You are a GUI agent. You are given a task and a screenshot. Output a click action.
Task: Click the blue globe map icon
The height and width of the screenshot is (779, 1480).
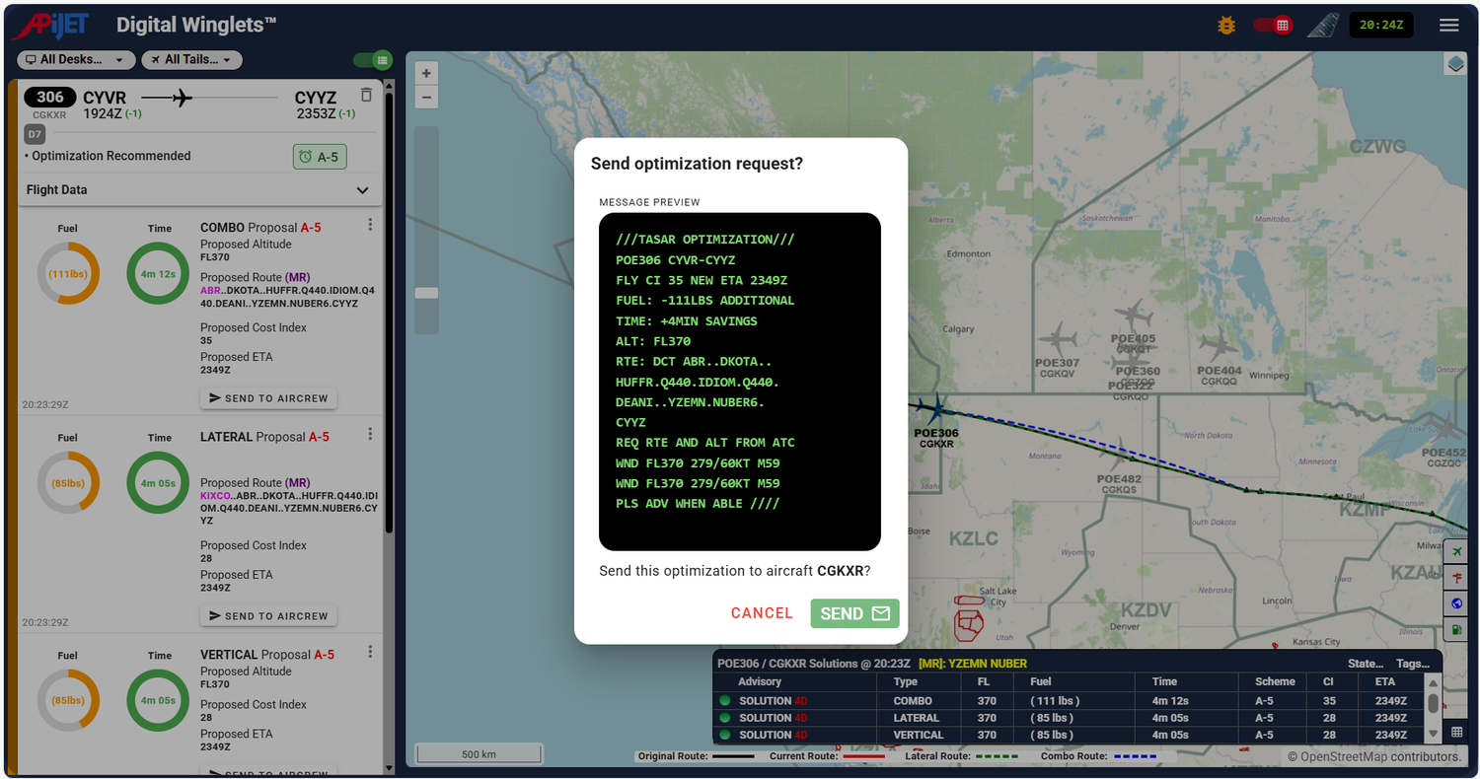coord(1456,603)
